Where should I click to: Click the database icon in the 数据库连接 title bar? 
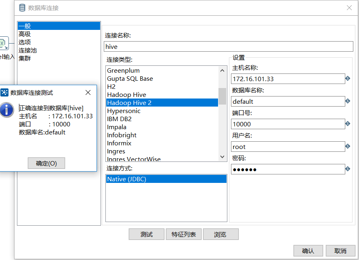(21, 7)
